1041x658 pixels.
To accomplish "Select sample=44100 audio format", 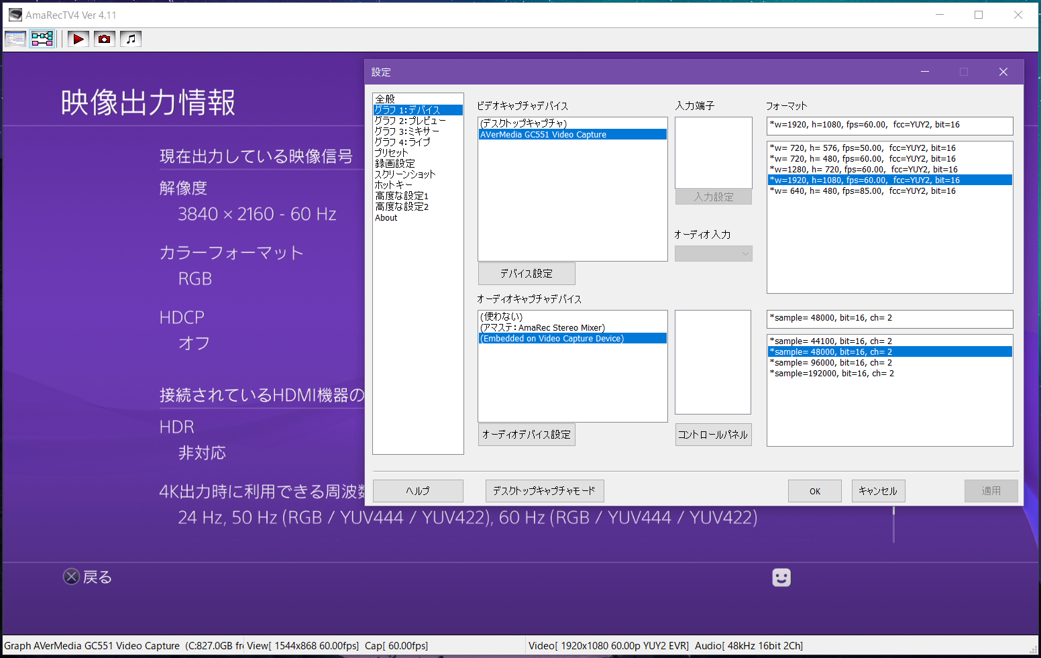I will tap(889, 341).
